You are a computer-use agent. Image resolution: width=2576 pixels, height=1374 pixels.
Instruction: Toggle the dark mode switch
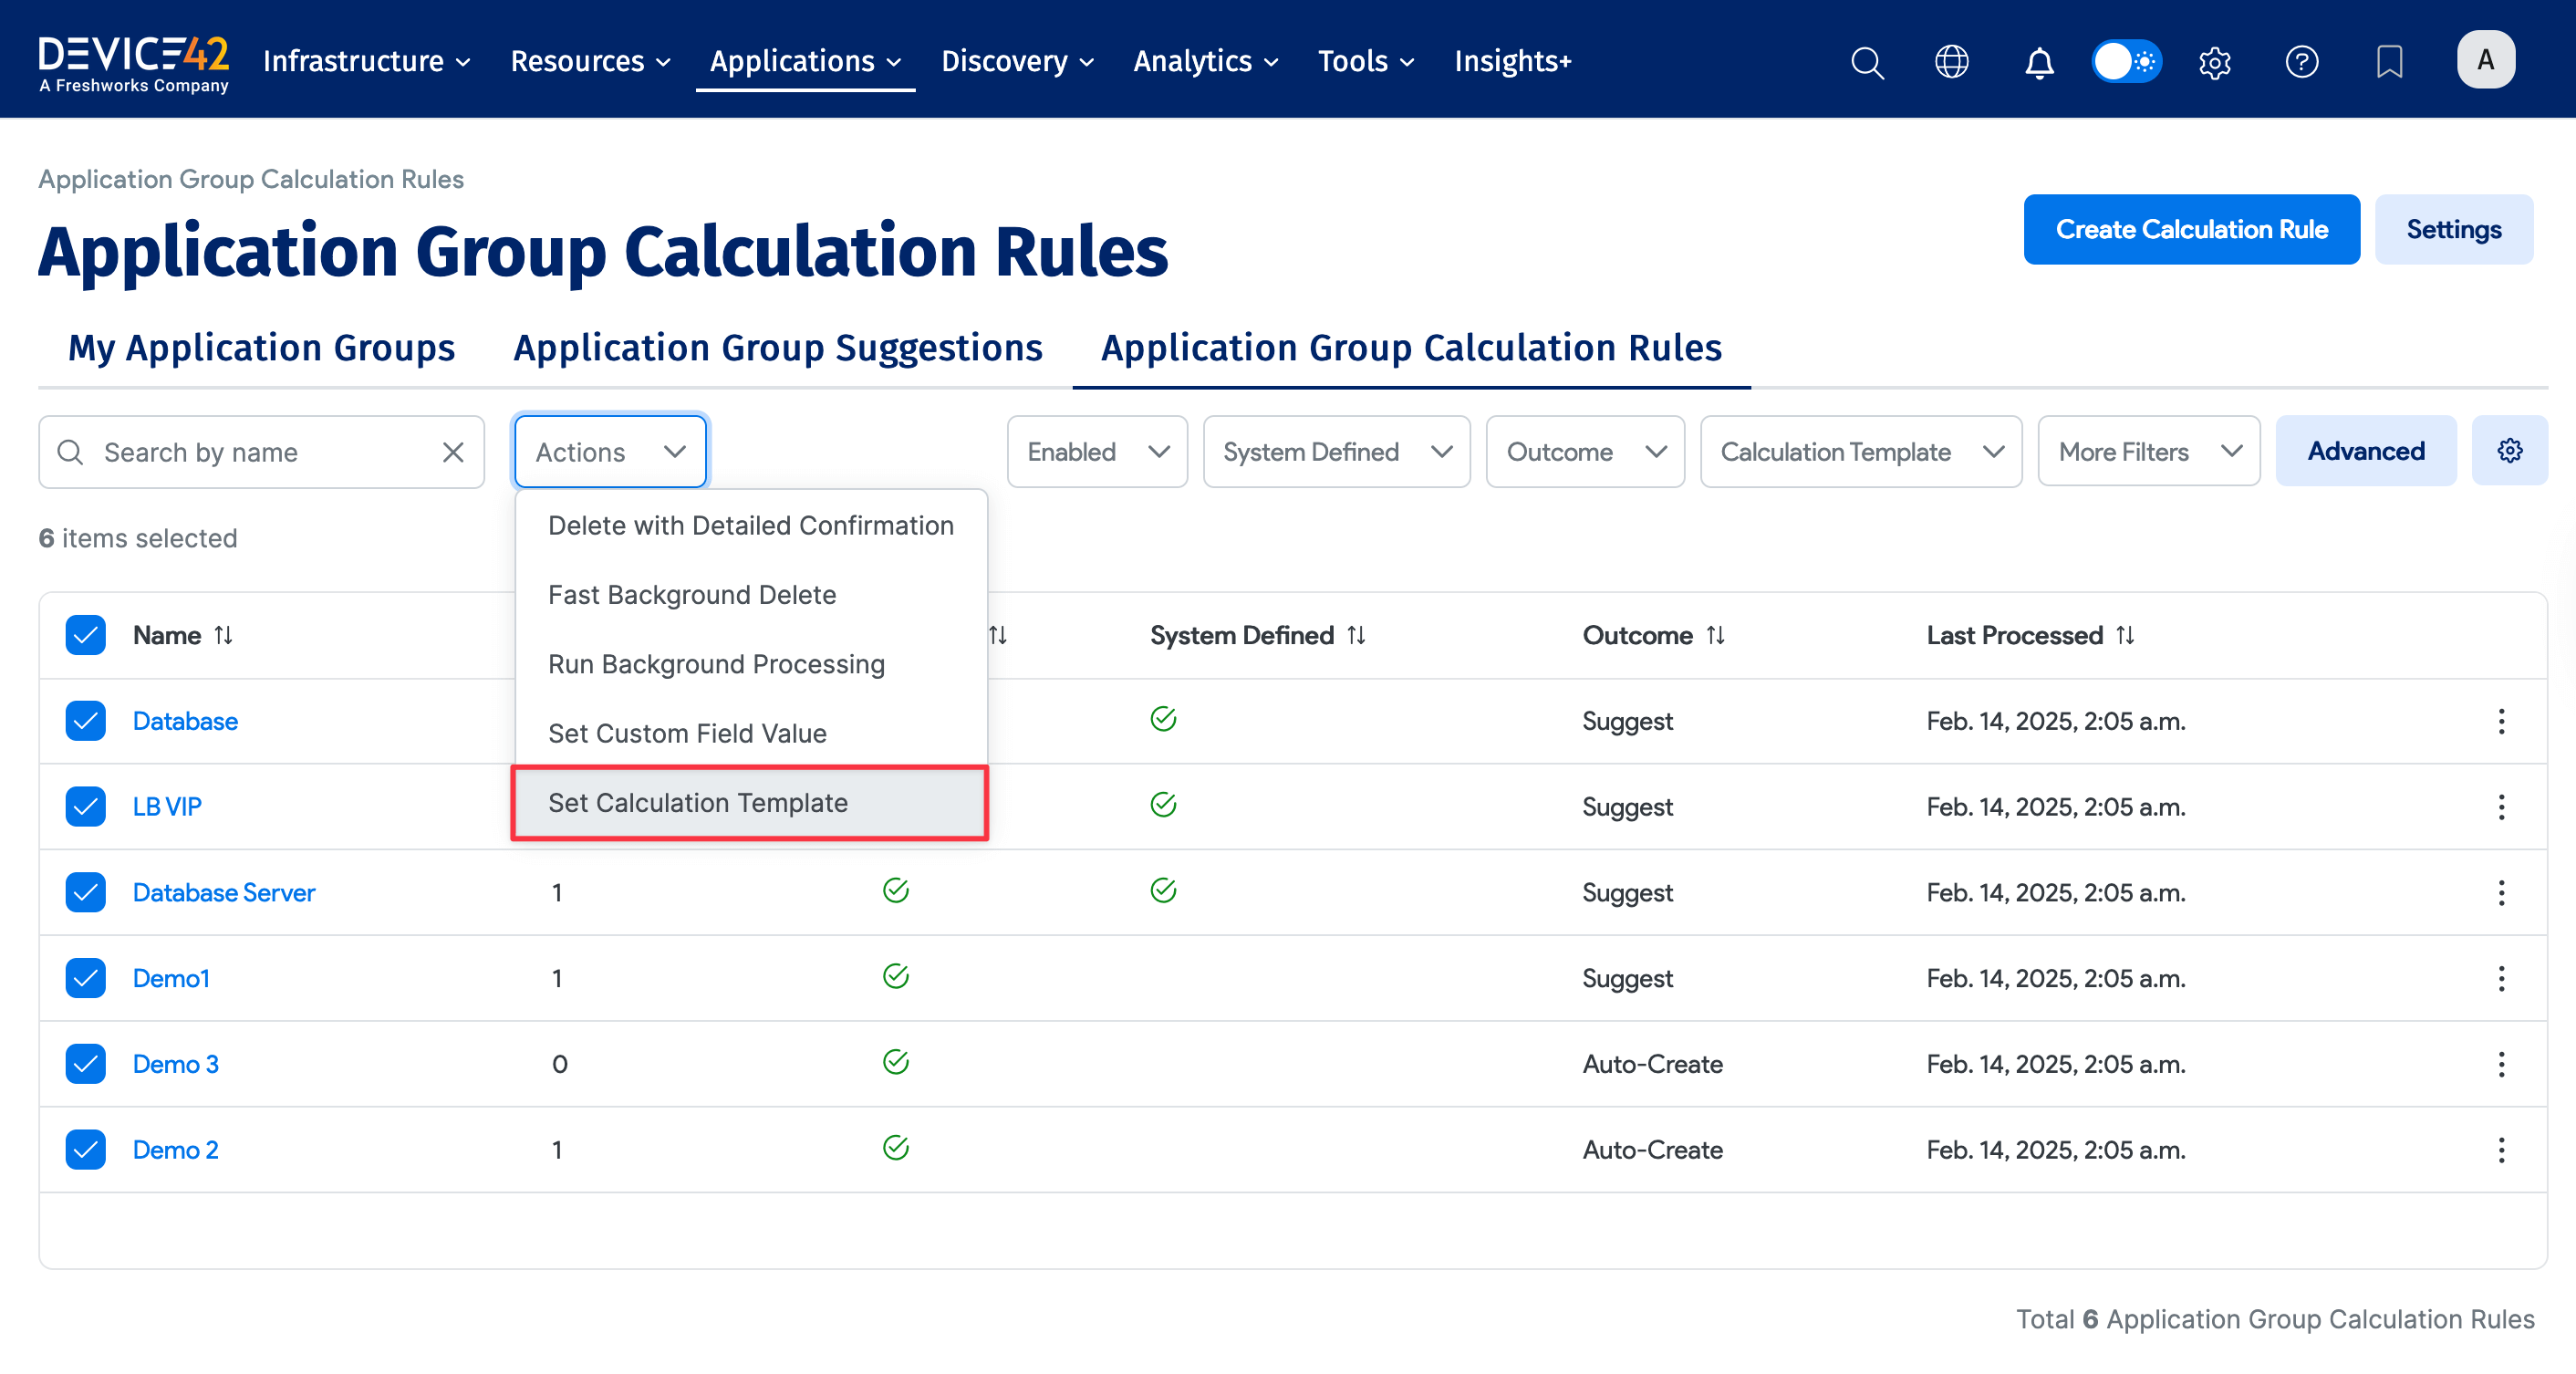(x=2126, y=61)
